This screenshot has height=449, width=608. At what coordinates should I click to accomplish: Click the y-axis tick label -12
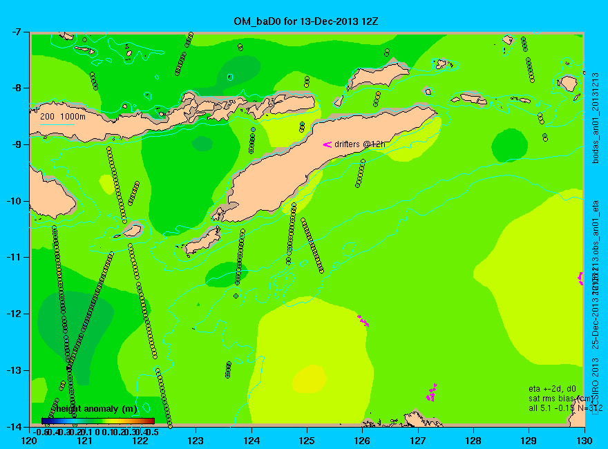point(15,314)
